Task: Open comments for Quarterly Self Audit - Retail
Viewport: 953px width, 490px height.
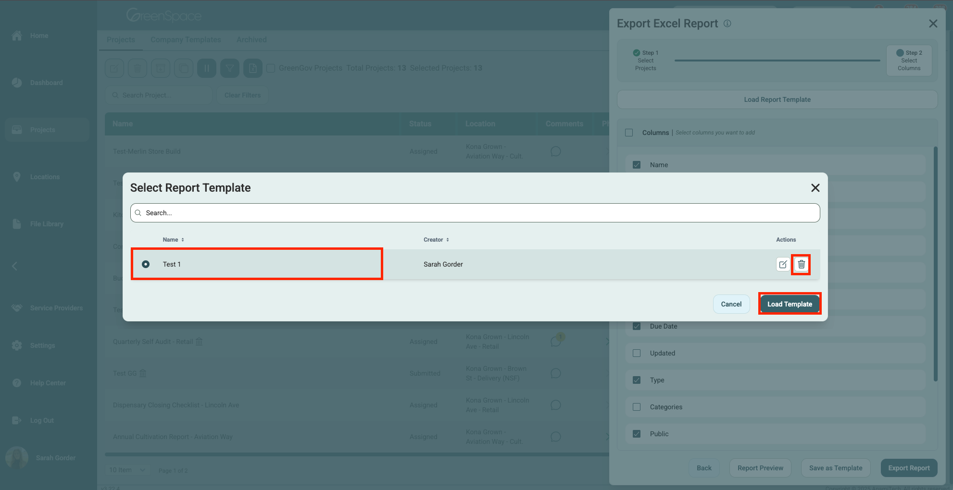Action: tap(556, 341)
